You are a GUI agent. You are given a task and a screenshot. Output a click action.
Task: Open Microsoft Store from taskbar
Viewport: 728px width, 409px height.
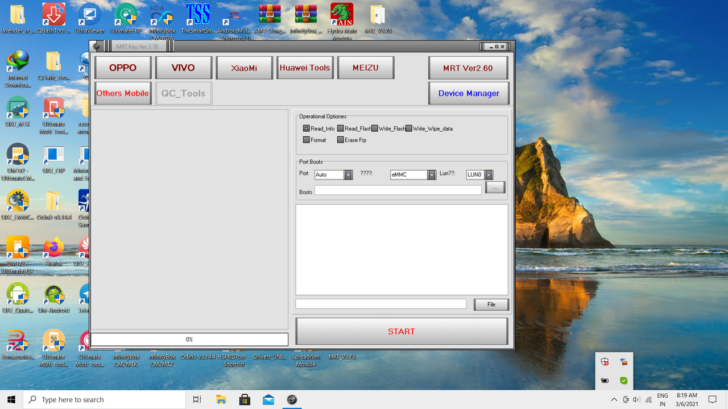(245, 399)
